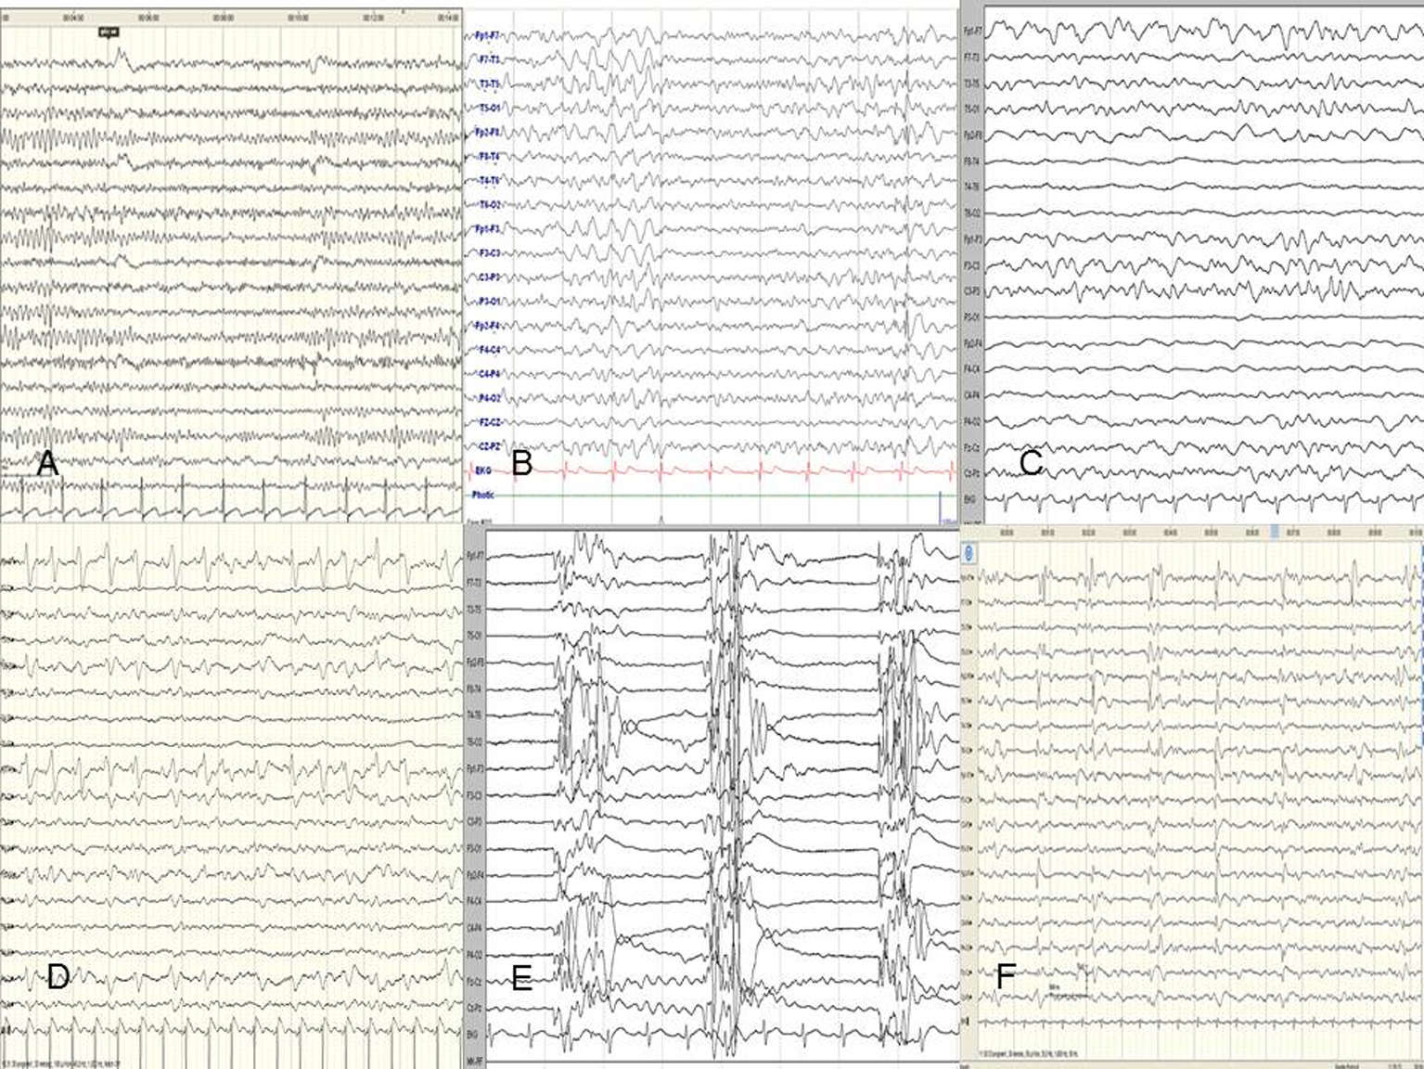Click the 00:04:00 time label in panel A
This screenshot has height=1069, width=1424.
point(74,18)
